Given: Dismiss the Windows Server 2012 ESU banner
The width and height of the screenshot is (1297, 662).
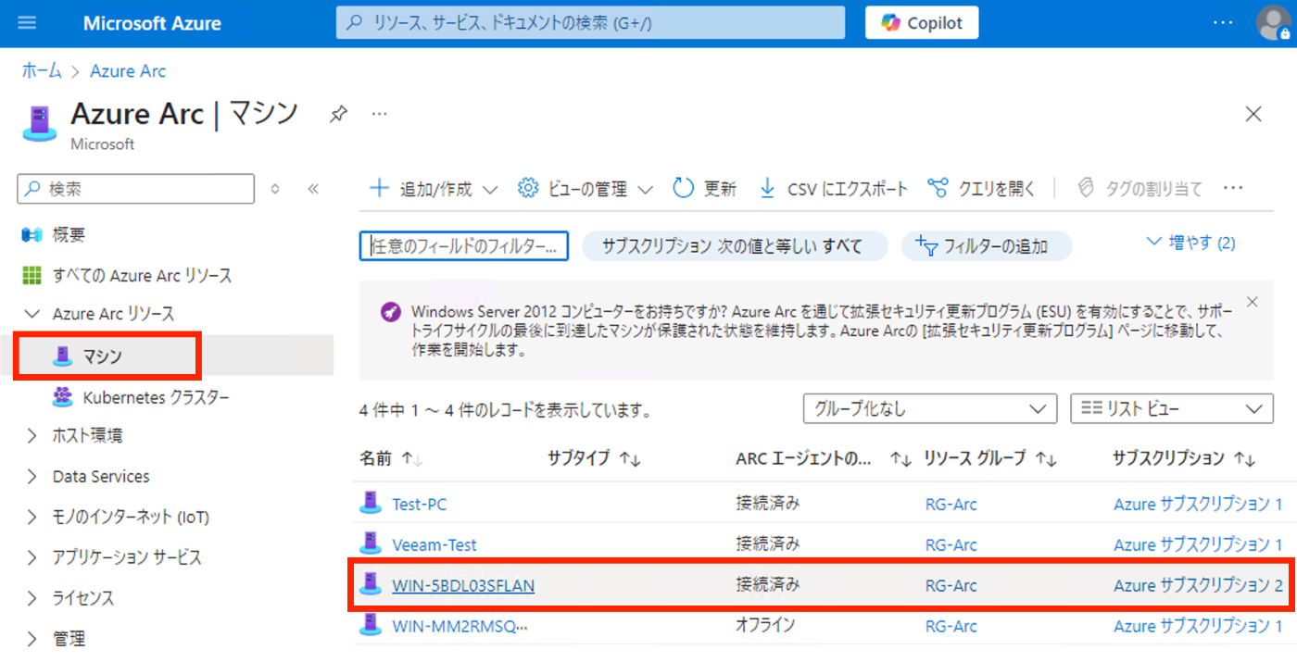Looking at the screenshot, I should coord(1253,302).
